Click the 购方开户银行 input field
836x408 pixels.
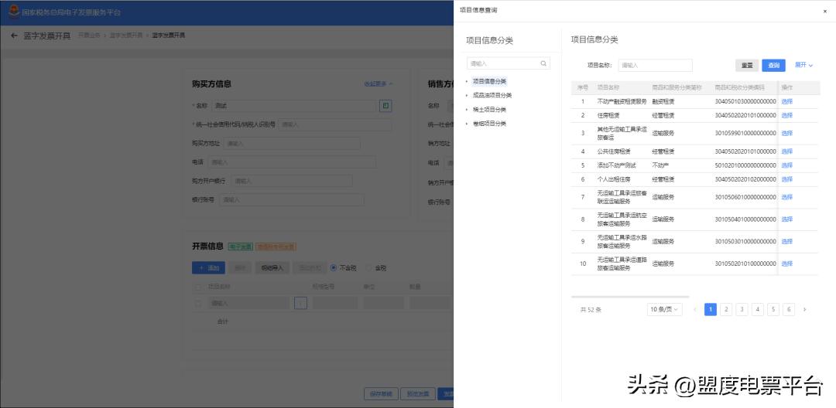click(x=292, y=181)
